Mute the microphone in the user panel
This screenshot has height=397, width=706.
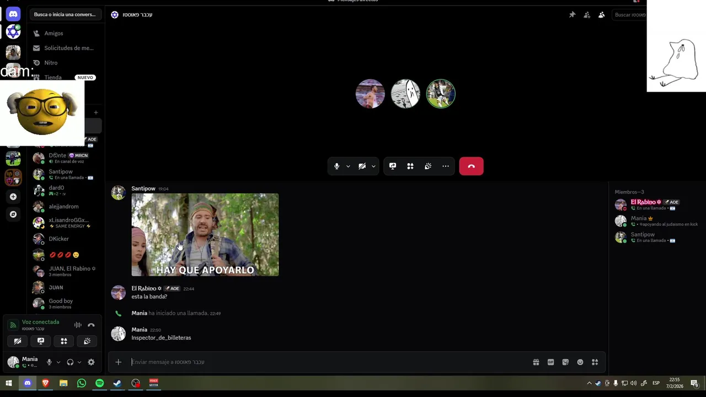click(49, 362)
